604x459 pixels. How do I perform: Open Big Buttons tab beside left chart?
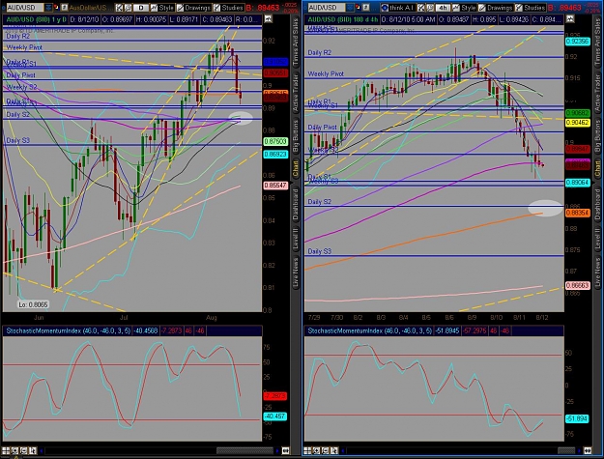click(296, 135)
